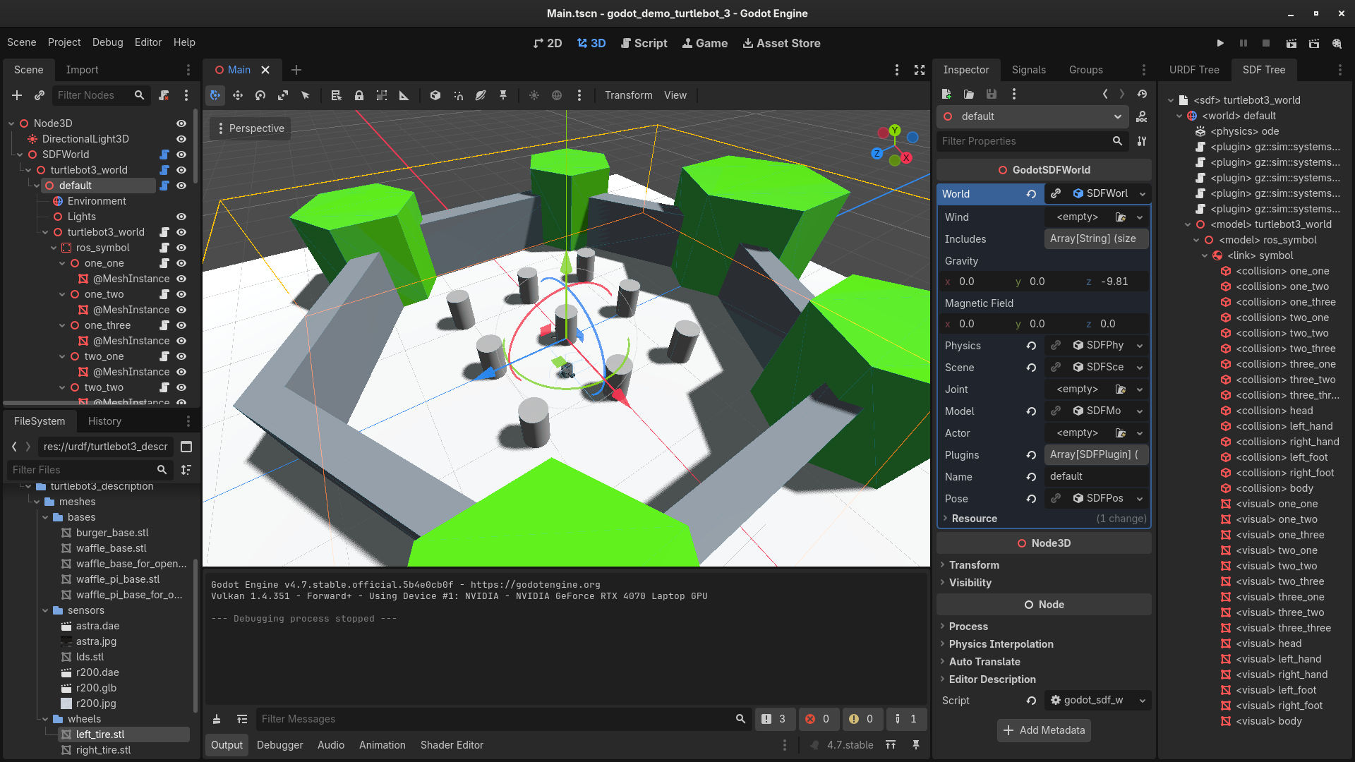Click the Gravity z value field
This screenshot has width=1355, height=762.
click(1115, 282)
